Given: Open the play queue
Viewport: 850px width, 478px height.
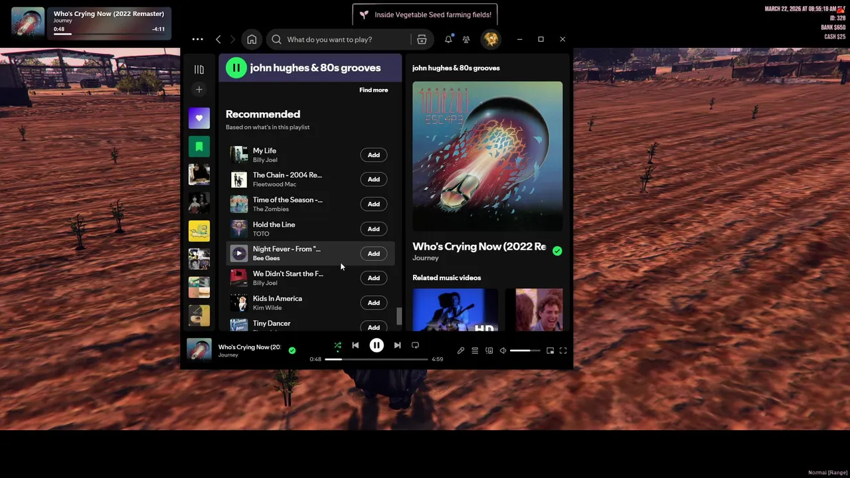Looking at the screenshot, I should 475,351.
